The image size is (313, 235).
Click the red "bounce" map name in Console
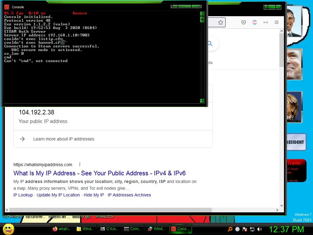click(x=80, y=13)
